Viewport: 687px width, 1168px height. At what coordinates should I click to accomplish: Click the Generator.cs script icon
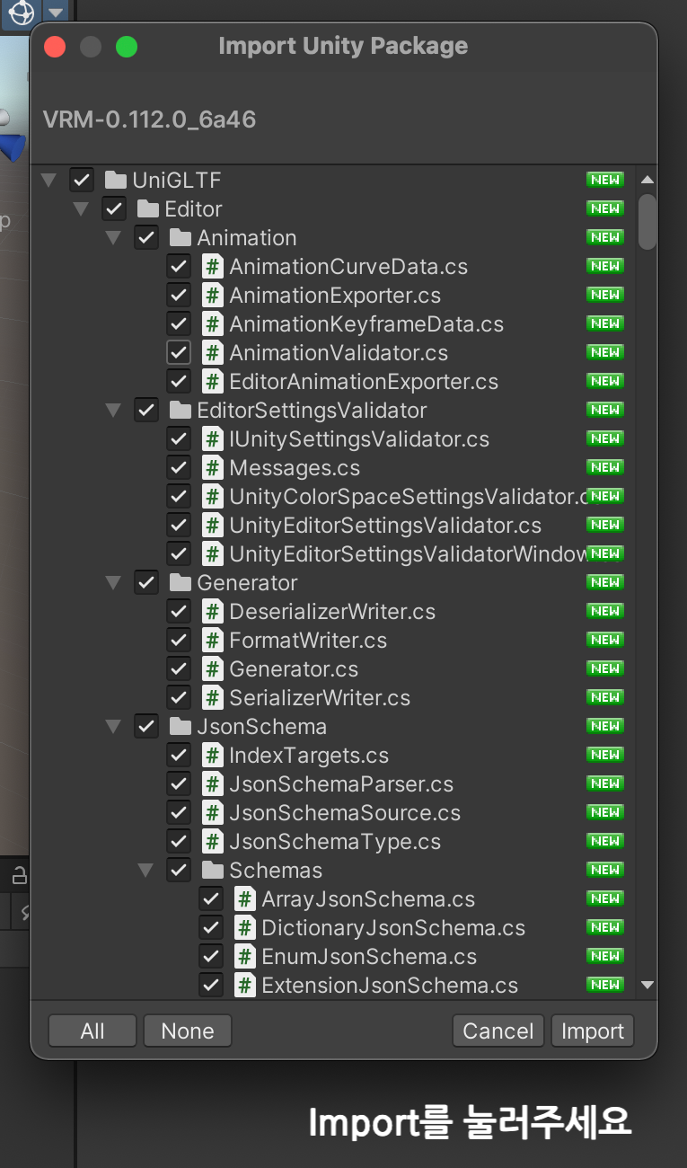[x=213, y=669]
